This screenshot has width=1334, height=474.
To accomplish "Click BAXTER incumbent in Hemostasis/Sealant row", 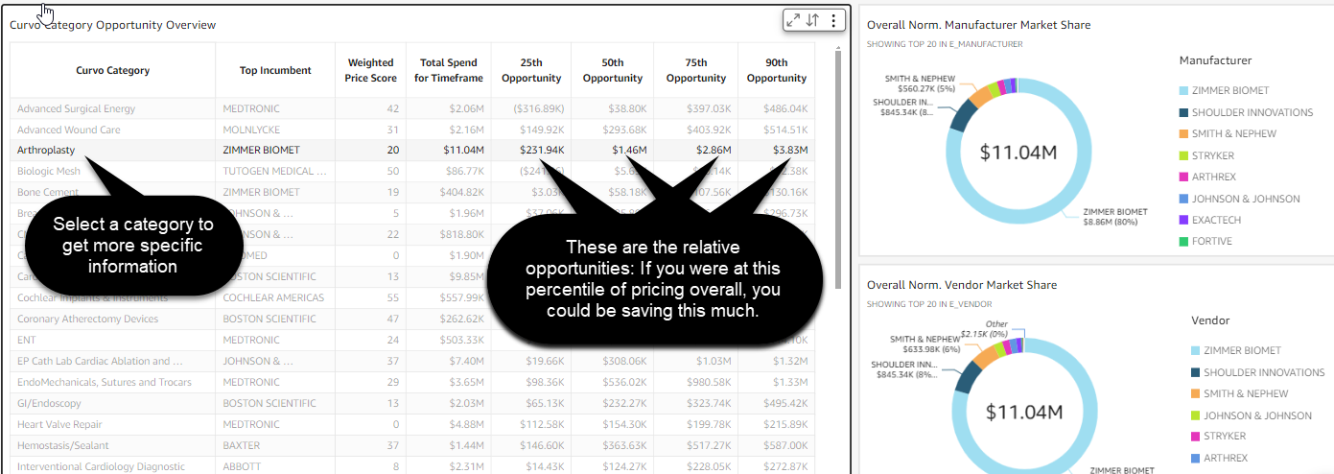I will pyautogui.click(x=241, y=445).
